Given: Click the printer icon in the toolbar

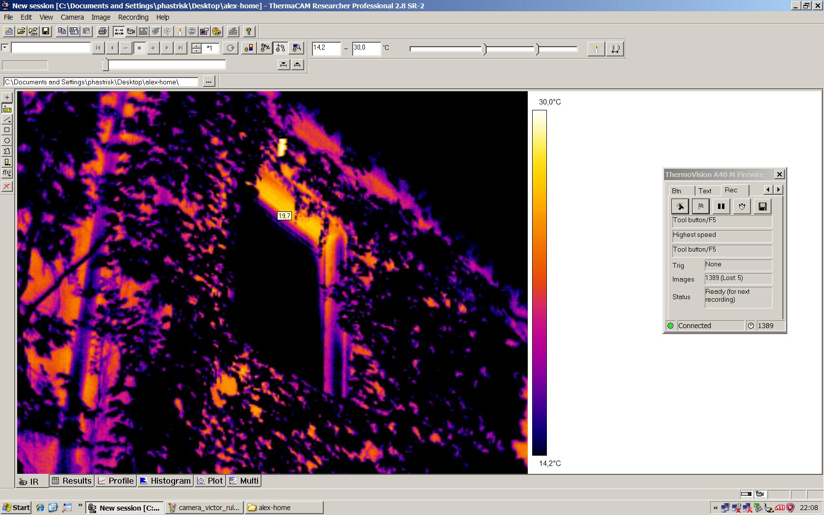Looking at the screenshot, I should point(102,31).
